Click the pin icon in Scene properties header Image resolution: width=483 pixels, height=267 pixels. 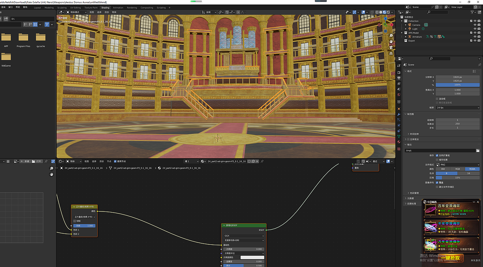(480, 65)
